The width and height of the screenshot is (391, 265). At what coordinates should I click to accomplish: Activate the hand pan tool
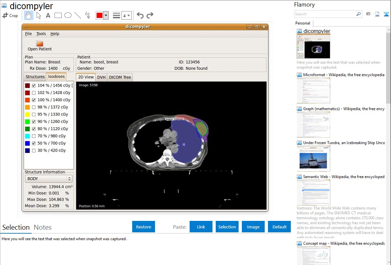tap(29, 15)
